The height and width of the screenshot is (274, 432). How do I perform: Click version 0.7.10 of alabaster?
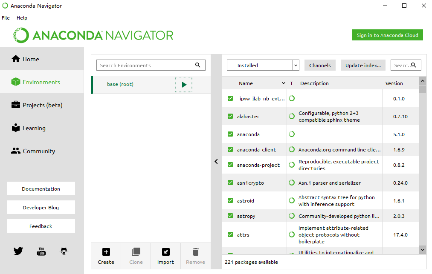[400, 117]
